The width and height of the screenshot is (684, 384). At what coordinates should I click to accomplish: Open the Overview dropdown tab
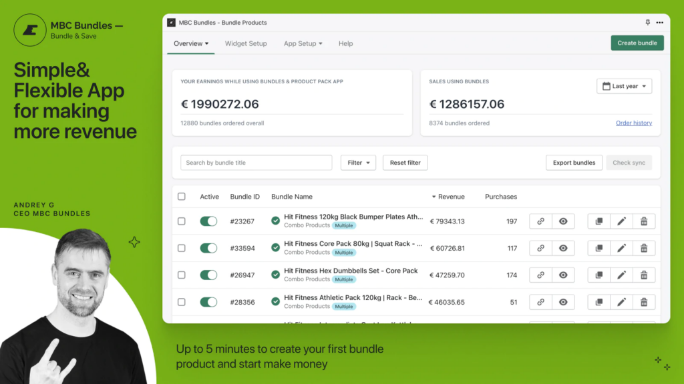191,43
